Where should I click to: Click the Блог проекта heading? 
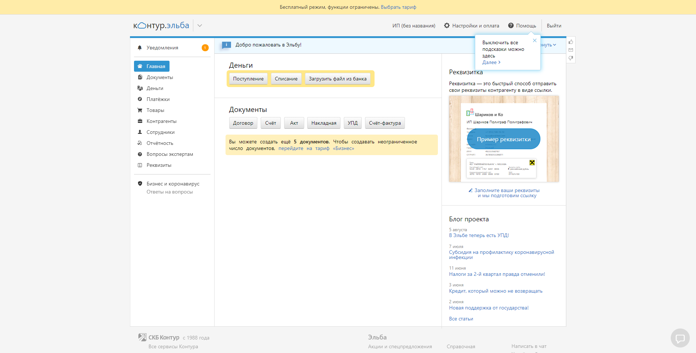(x=469, y=219)
